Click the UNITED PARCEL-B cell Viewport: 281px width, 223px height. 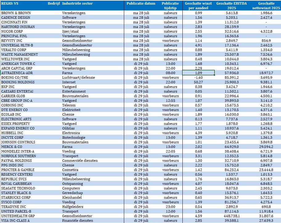(16, 211)
